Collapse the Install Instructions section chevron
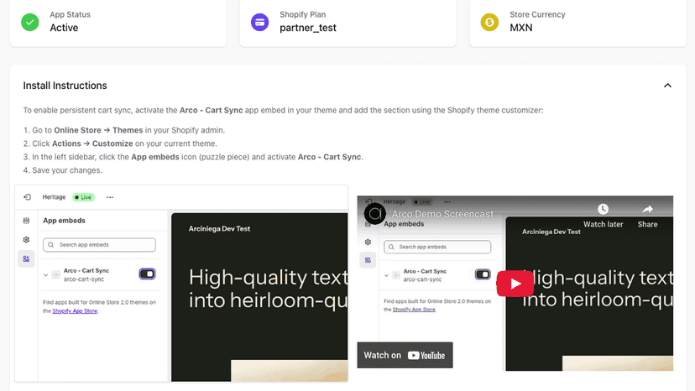 tap(667, 86)
